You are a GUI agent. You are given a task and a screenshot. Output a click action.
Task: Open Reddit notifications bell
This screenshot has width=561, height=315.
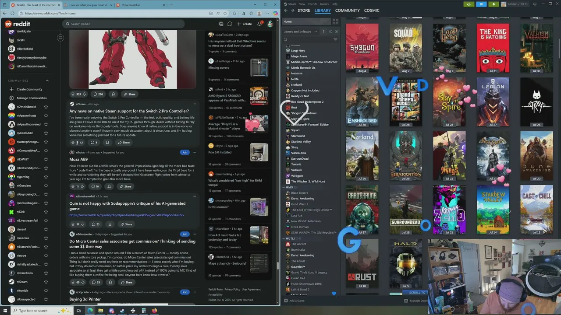pyautogui.click(x=259, y=24)
